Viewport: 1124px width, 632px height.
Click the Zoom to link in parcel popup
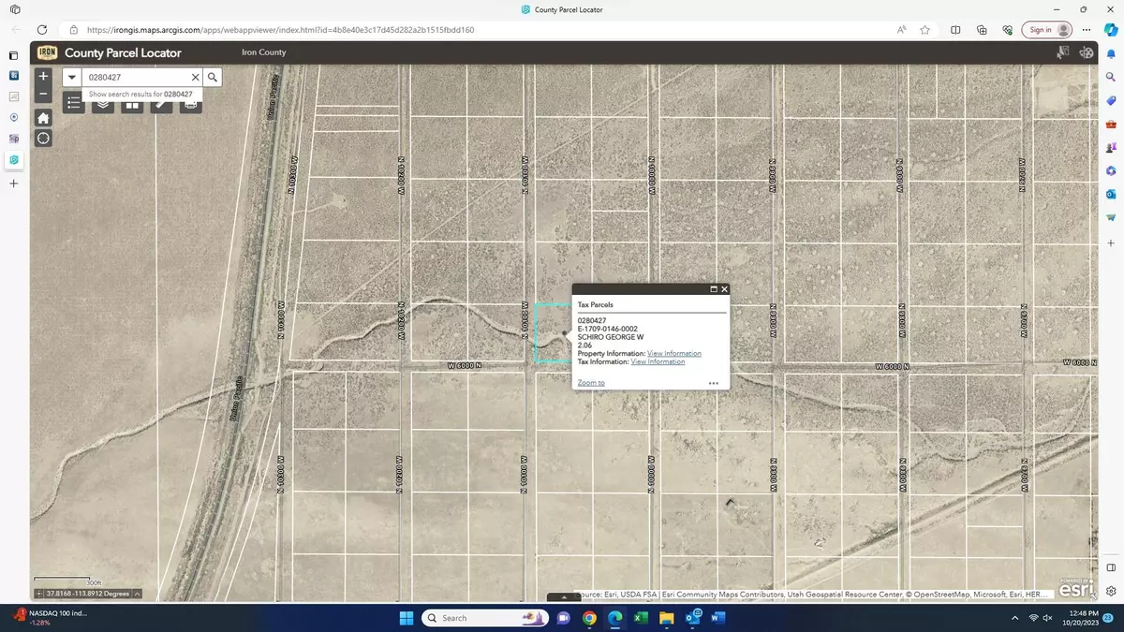pyautogui.click(x=590, y=382)
